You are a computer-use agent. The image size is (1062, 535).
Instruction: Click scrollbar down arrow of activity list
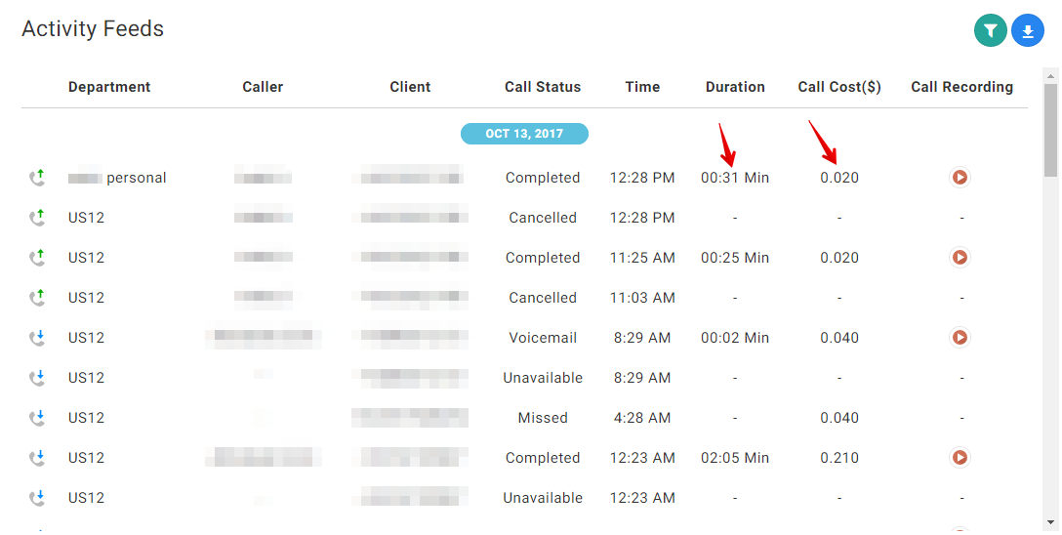point(1050,523)
